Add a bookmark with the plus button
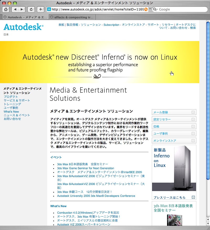The width and height of the screenshot is (210, 230). [x=40, y=9]
